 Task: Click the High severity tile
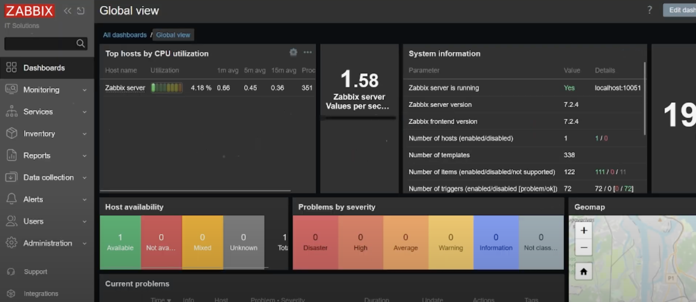(x=361, y=242)
